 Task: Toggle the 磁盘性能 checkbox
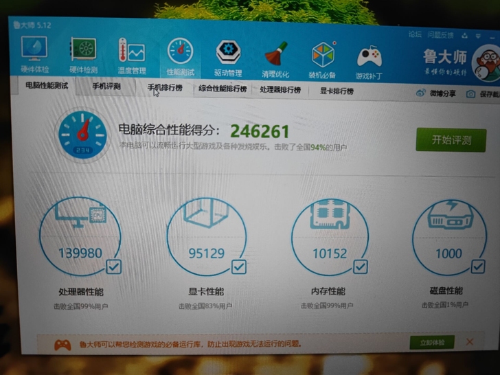pos(478,266)
